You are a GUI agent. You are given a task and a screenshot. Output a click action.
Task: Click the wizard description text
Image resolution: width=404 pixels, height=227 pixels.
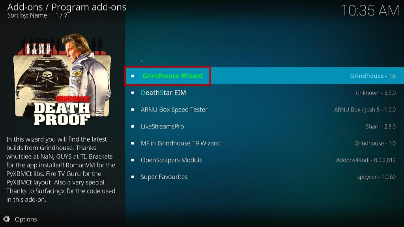click(x=61, y=169)
